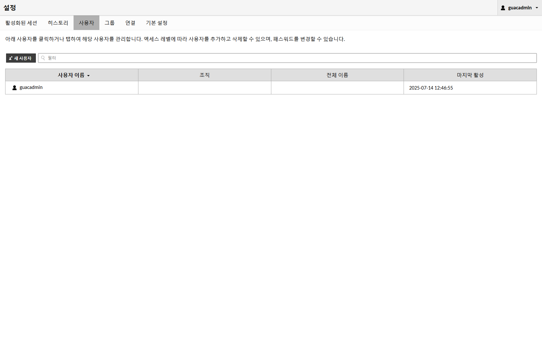
Task: Focus the 필터 search field
Action: click(x=287, y=58)
